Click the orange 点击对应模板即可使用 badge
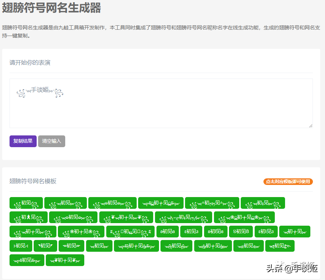 [288, 181]
